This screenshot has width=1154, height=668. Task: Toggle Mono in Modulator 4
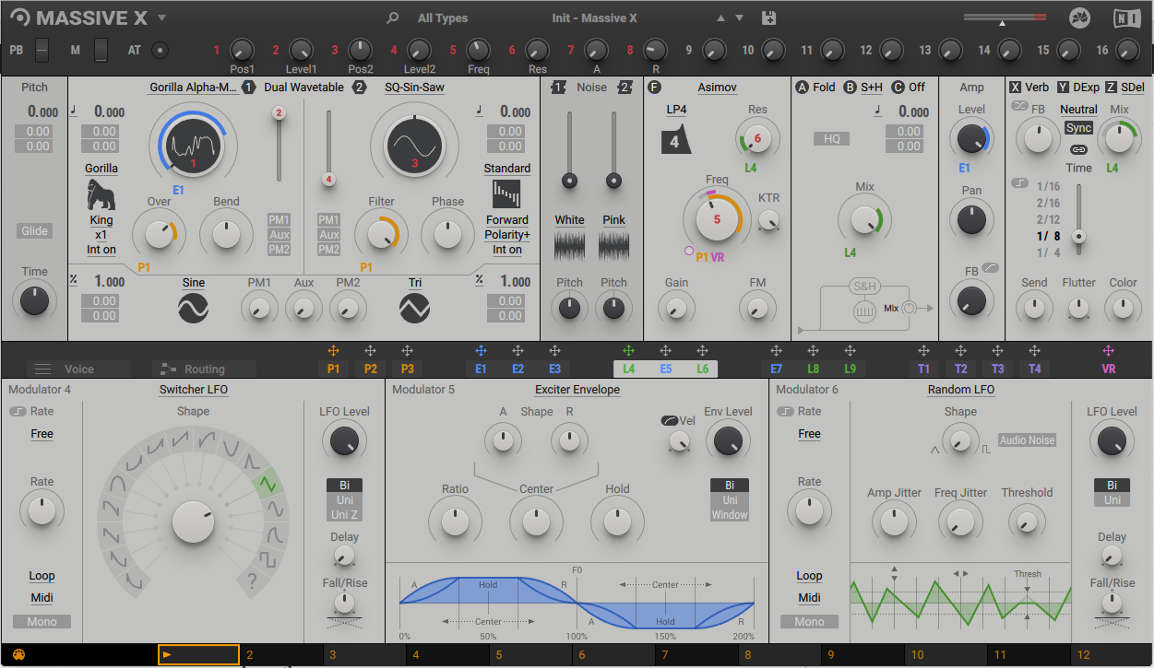click(42, 622)
